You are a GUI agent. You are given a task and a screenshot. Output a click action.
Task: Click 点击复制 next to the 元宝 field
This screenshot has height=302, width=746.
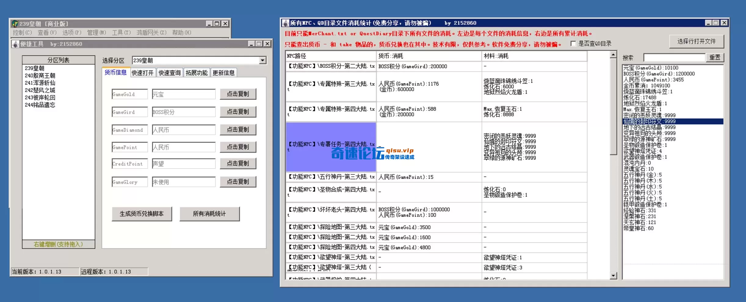[238, 94]
